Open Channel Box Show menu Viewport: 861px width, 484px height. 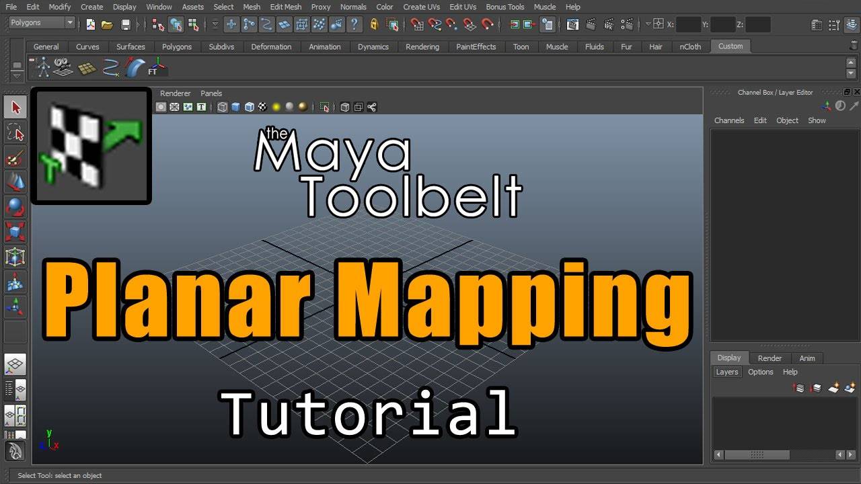(x=817, y=120)
